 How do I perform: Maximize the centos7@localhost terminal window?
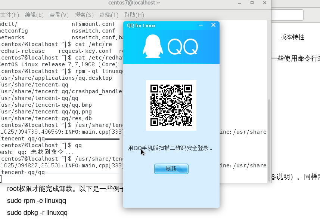pos(252,3)
